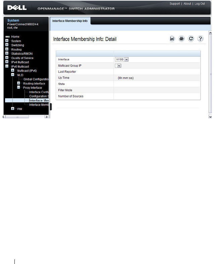Select IPv4 Multicast tree item

[x=20, y=62]
